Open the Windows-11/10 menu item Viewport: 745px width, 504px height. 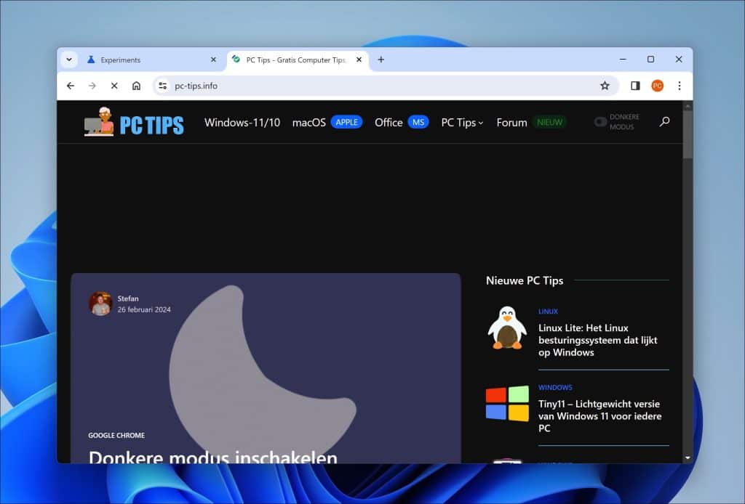(242, 122)
